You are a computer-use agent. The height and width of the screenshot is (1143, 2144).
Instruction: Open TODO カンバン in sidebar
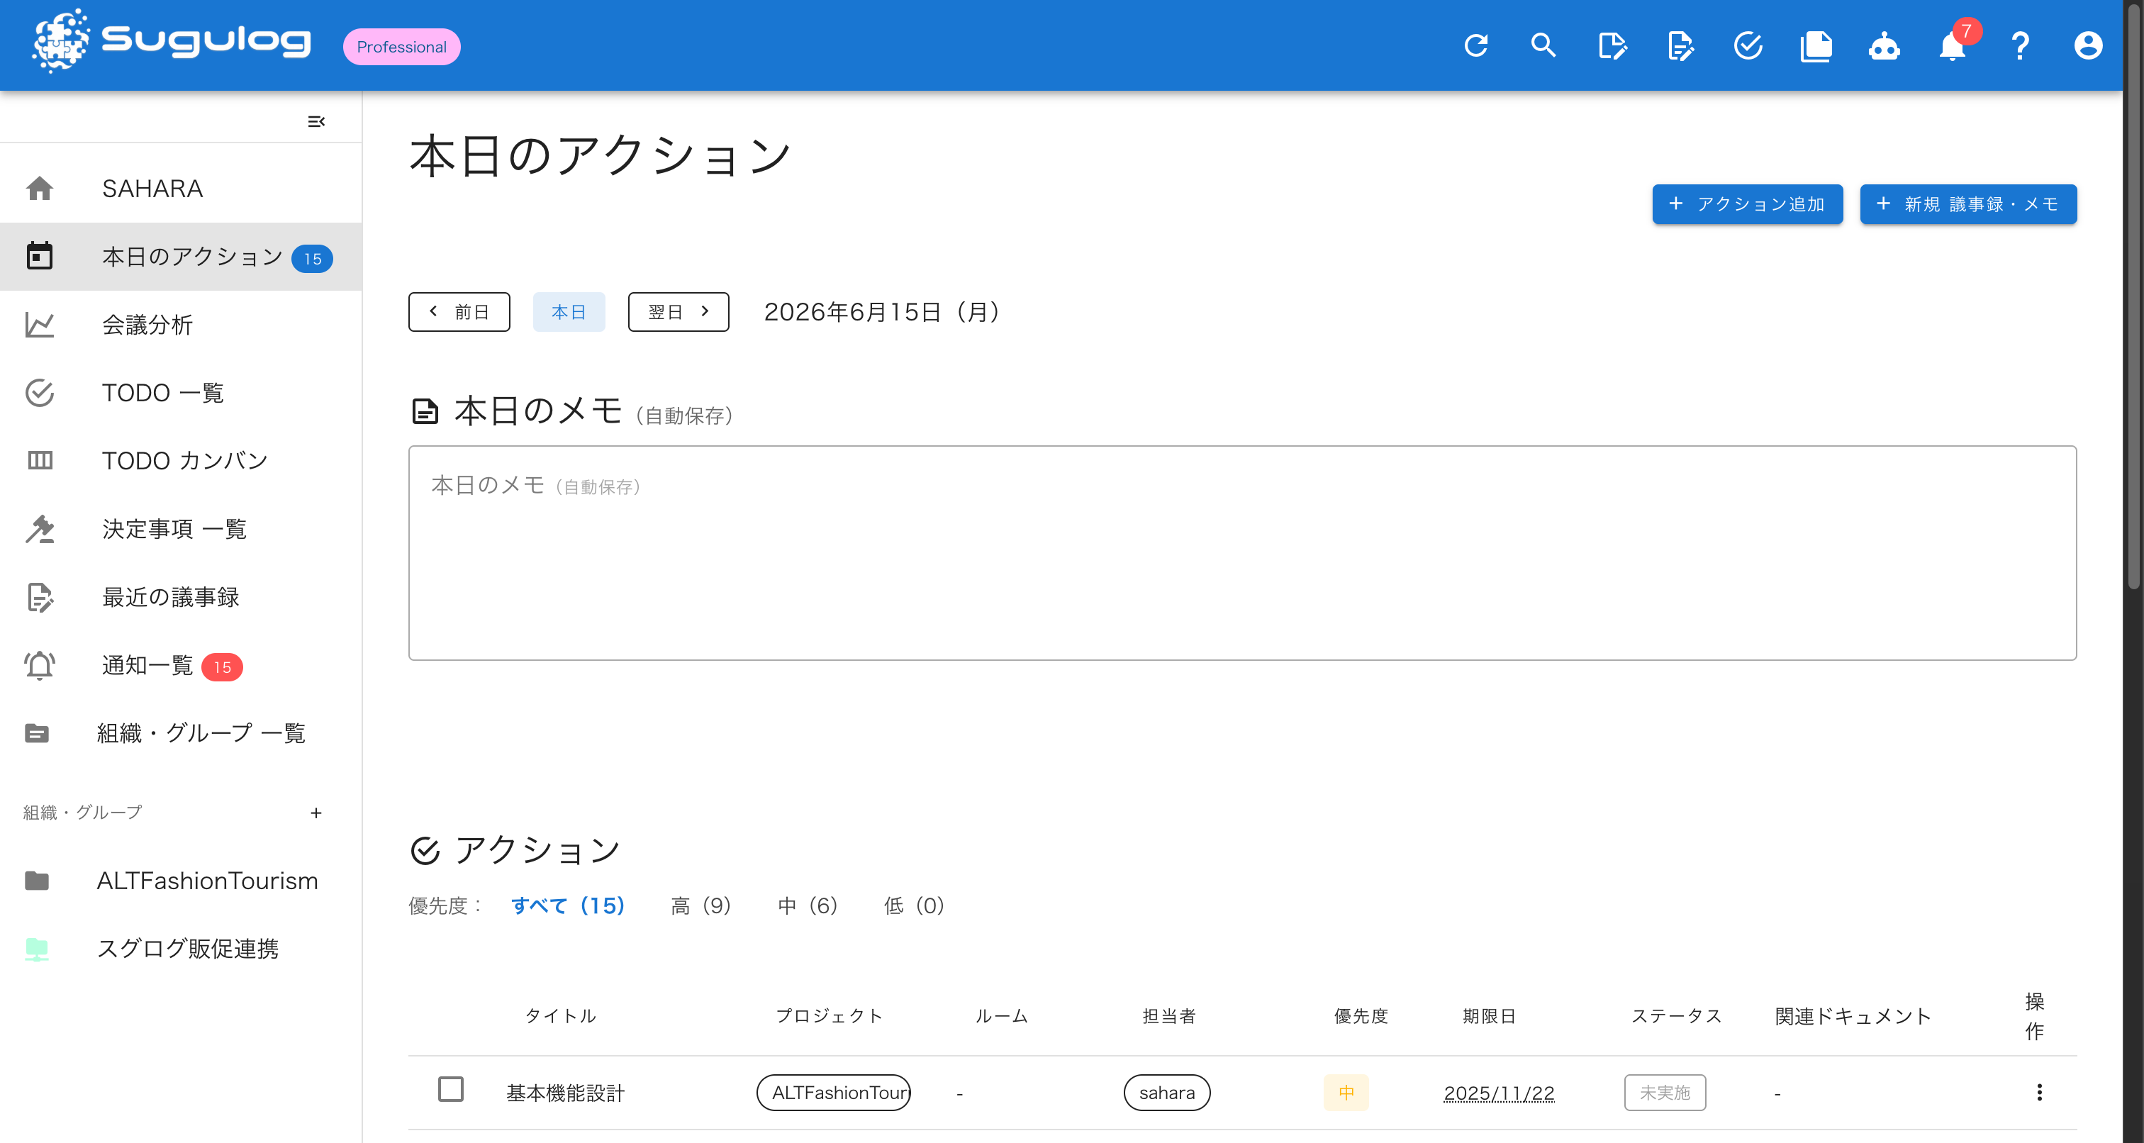pos(181,460)
